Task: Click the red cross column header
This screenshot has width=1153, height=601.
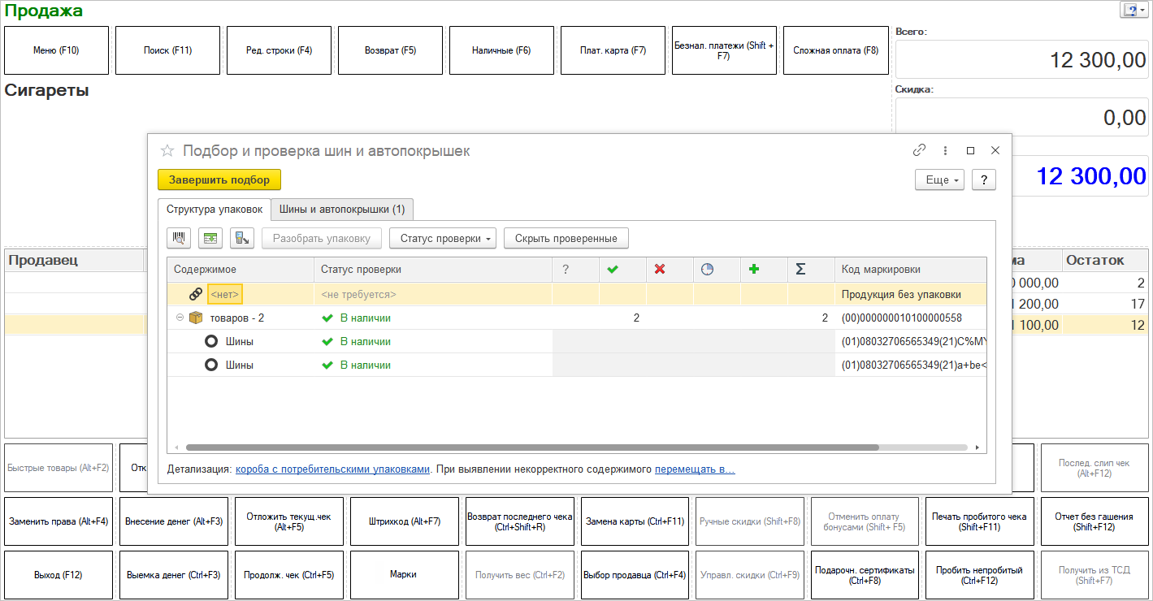Action: point(660,270)
